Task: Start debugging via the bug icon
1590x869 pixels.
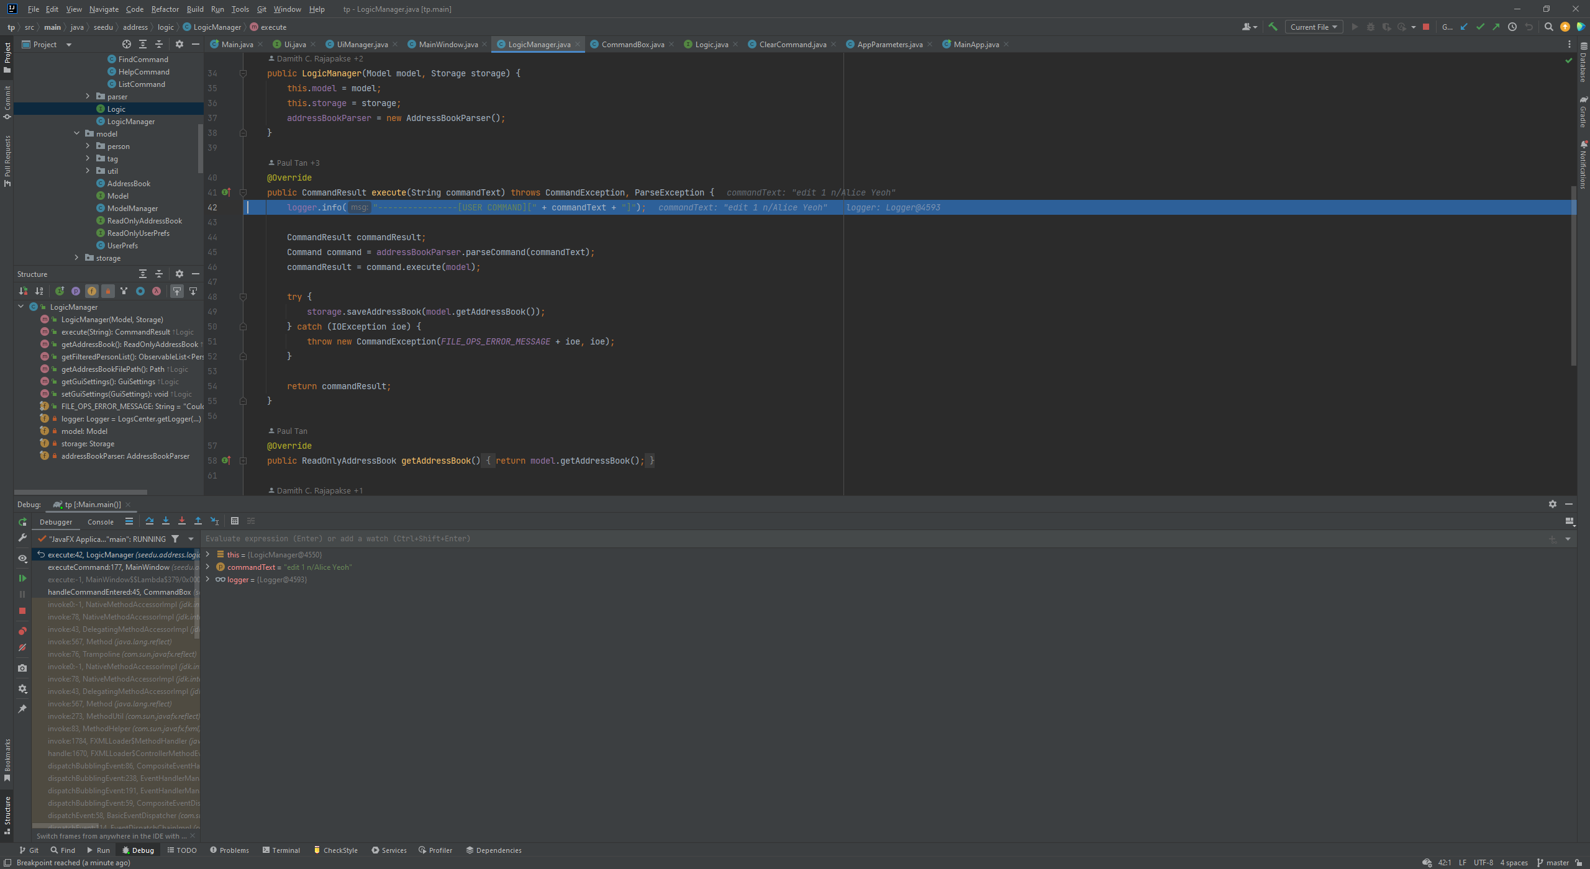Action: [x=1370, y=27]
